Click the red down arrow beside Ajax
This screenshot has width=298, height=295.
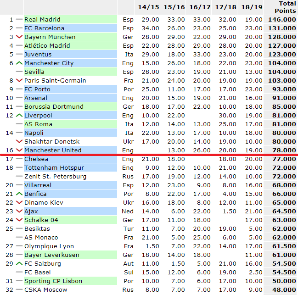(19, 212)
